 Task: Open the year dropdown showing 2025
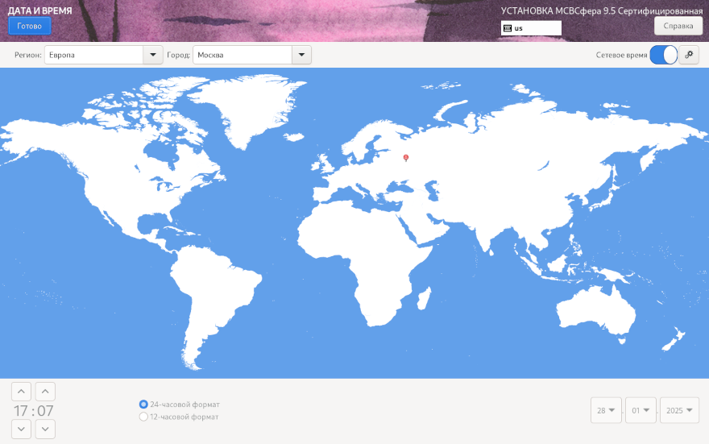(x=679, y=410)
